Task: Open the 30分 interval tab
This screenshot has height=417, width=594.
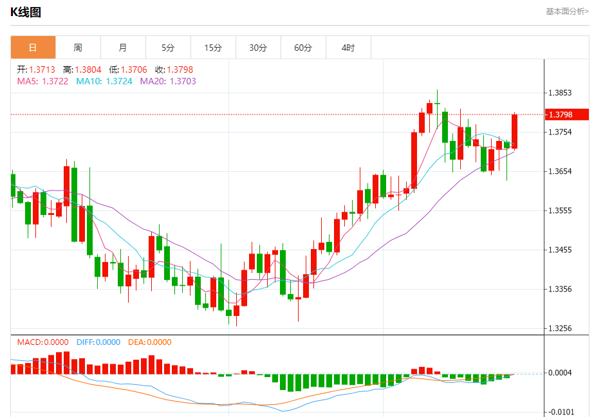Action: click(258, 48)
